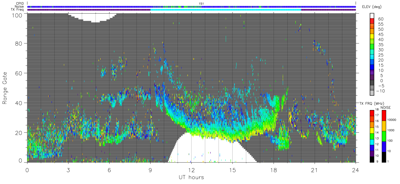The height and width of the screenshot is (184, 400).
Task: Click the x-axis tick label 6
Action: tap(109, 170)
